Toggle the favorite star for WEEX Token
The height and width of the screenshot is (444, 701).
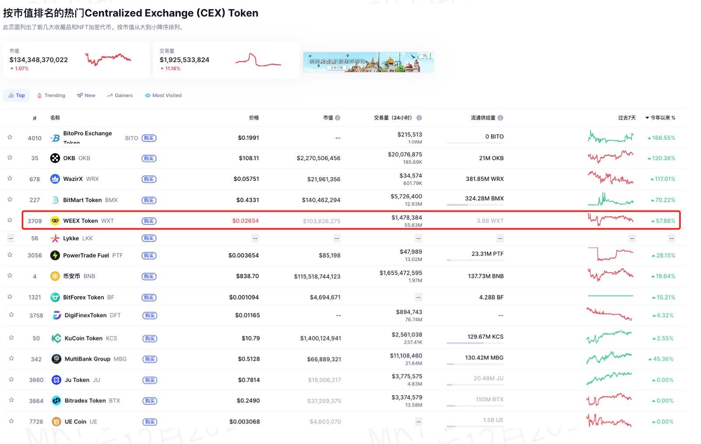pos(10,220)
